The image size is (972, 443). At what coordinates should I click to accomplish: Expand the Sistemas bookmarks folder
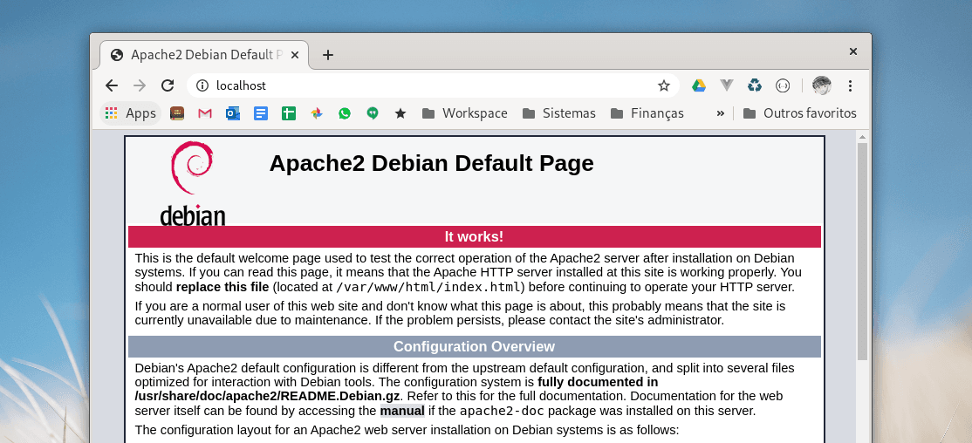coord(558,113)
